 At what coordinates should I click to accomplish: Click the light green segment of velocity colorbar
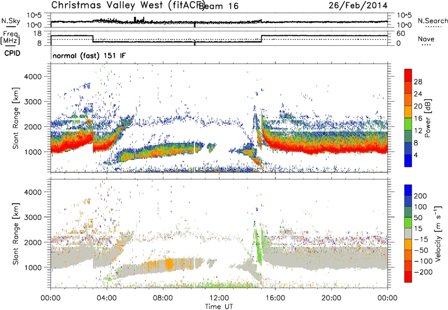[408, 223]
